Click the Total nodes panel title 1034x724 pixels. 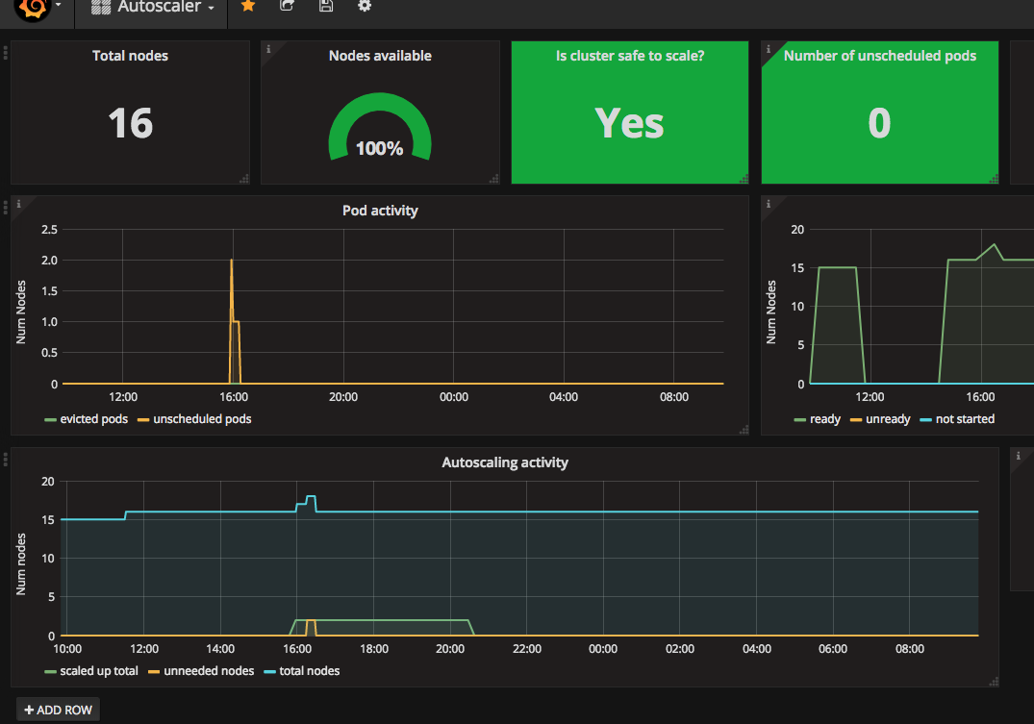tap(130, 56)
